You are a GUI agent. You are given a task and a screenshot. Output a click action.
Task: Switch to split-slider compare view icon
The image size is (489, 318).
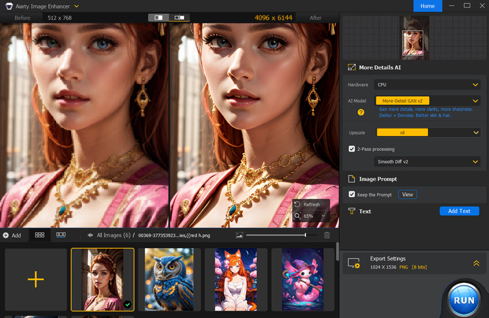159,17
